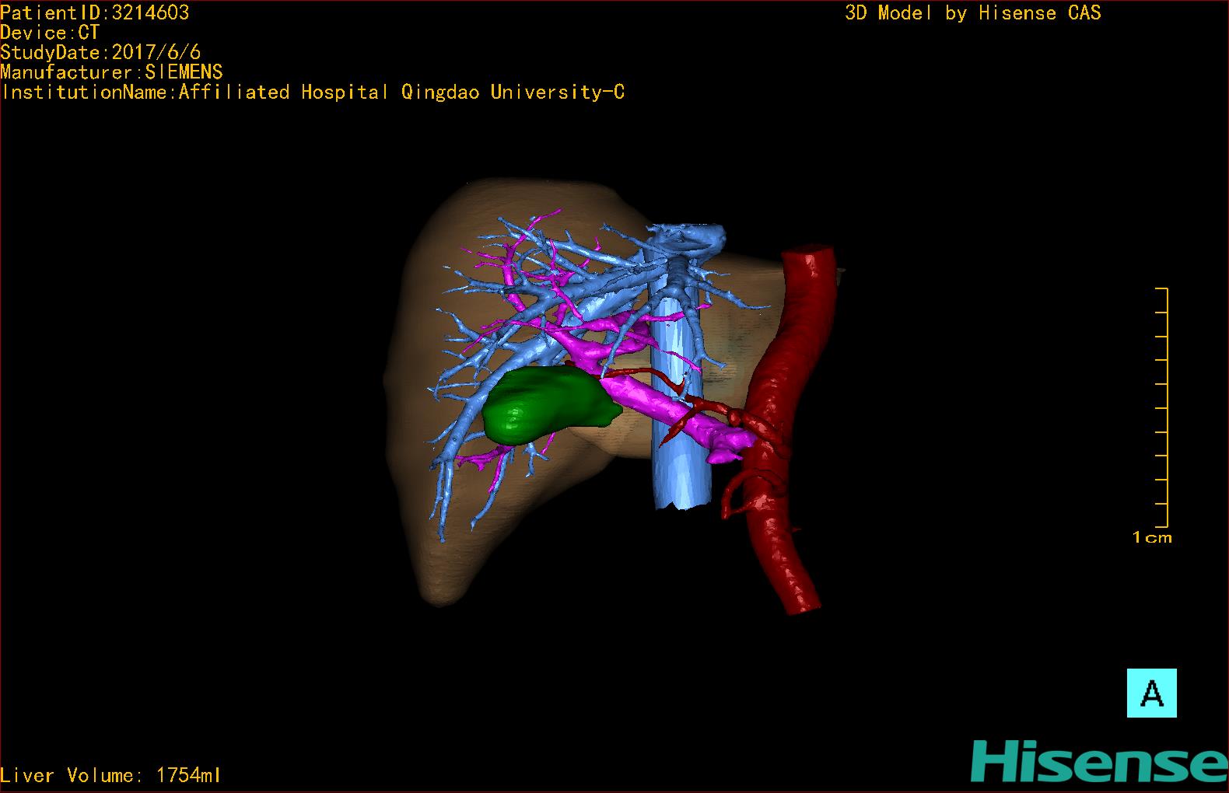Click the "A" orientation marker box
1229x793 pixels.
point(1151,693)
